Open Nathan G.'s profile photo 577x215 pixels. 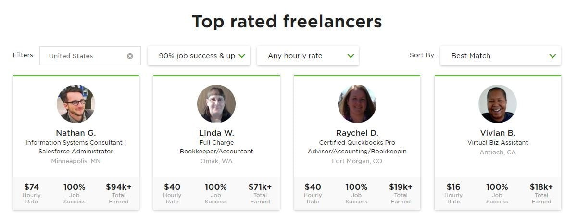(76, 104)
